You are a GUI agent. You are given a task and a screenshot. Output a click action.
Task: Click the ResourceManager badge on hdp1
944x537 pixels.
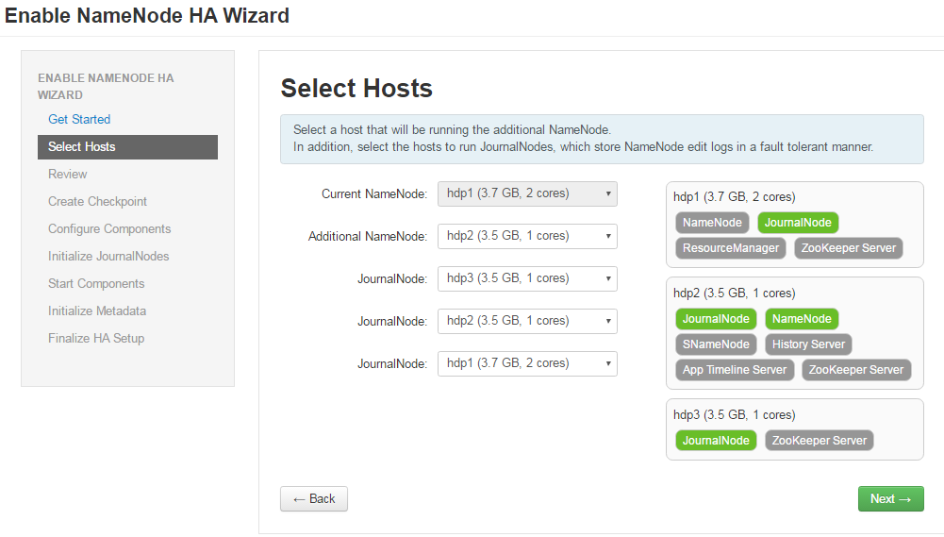[x=730, y=247]
